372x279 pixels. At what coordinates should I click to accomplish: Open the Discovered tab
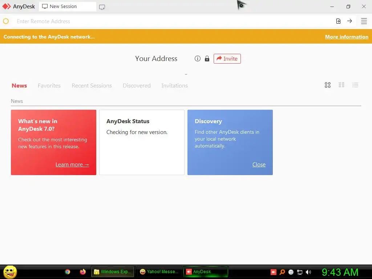pos(137,86)
